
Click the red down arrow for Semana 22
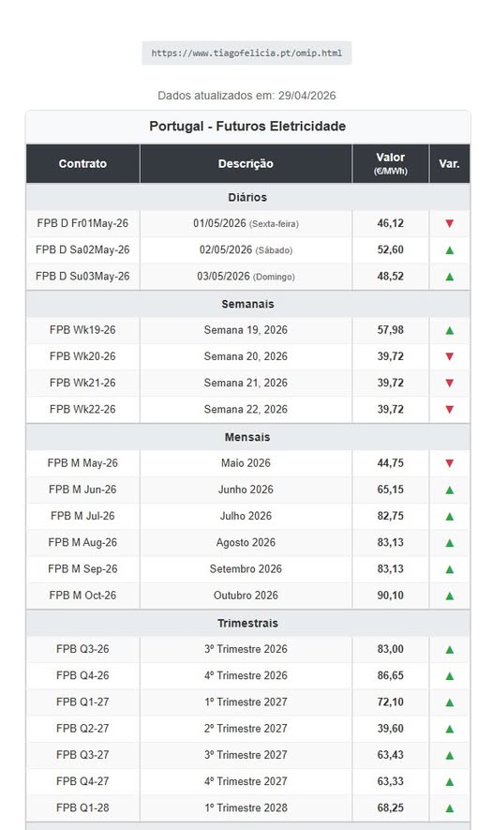point(449,409)
